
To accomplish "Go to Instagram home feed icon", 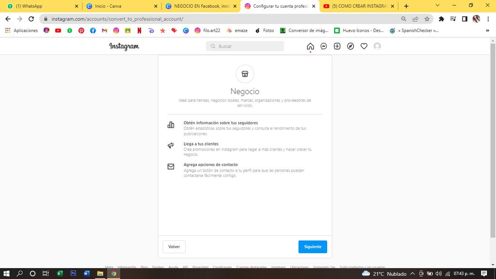I will click(310, 46).
